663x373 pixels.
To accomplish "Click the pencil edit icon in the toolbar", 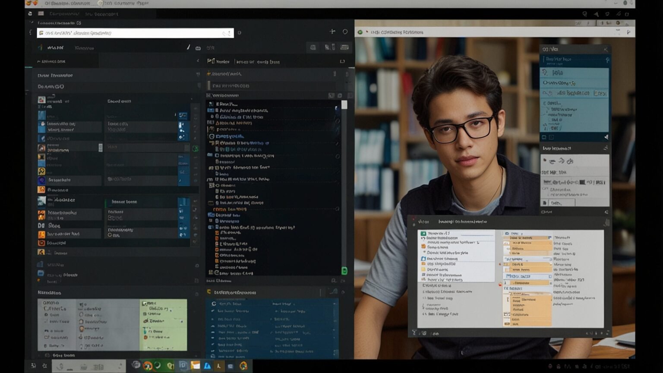I will coord(188,47).
